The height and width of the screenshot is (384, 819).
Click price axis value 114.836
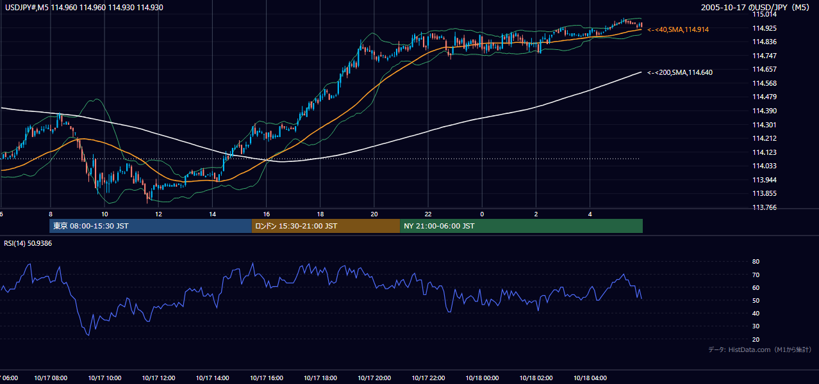765,42
